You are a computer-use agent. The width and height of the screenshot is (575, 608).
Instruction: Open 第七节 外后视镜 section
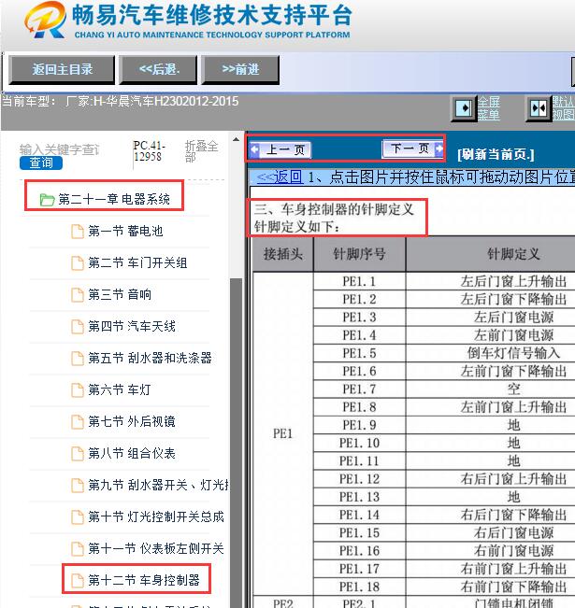click(132, 421)
